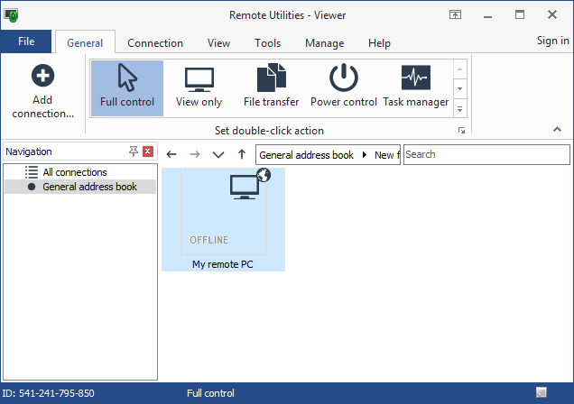Expand the double-click action gallery

coord(459,109)
